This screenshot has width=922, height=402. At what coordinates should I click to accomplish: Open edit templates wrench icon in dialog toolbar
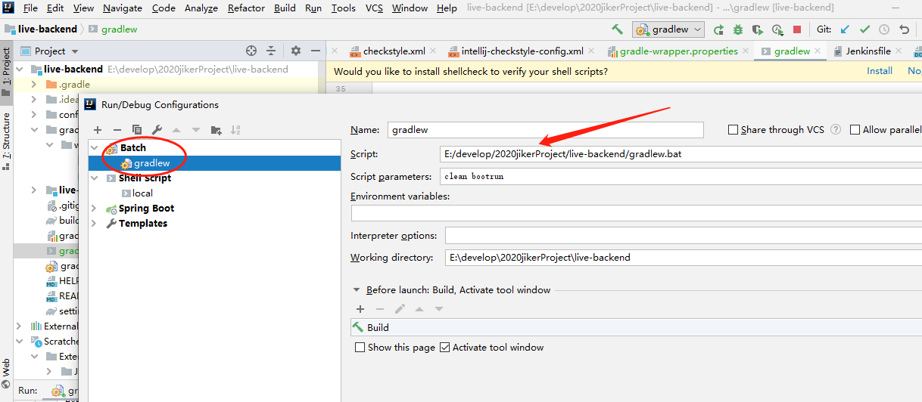157,130
